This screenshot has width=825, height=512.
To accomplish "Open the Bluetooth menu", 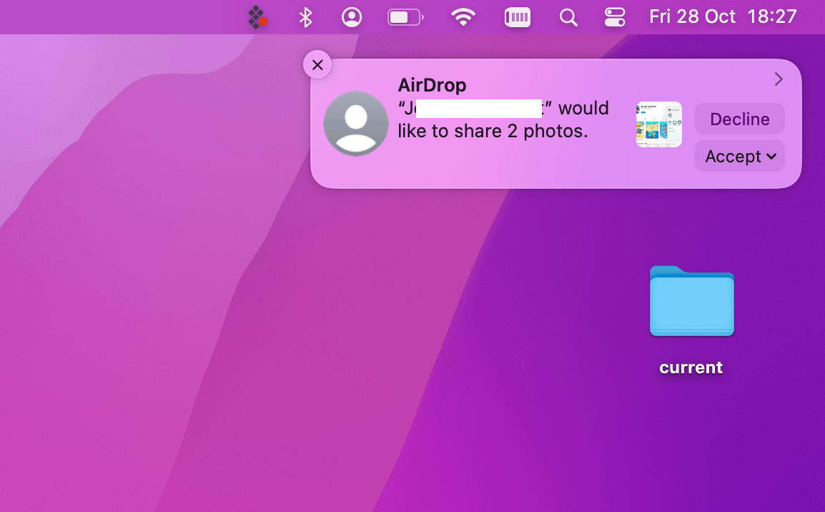I will 305,17.
